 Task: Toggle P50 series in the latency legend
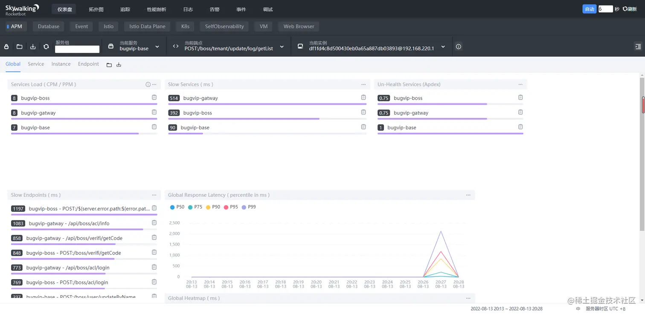click(177, 207)
